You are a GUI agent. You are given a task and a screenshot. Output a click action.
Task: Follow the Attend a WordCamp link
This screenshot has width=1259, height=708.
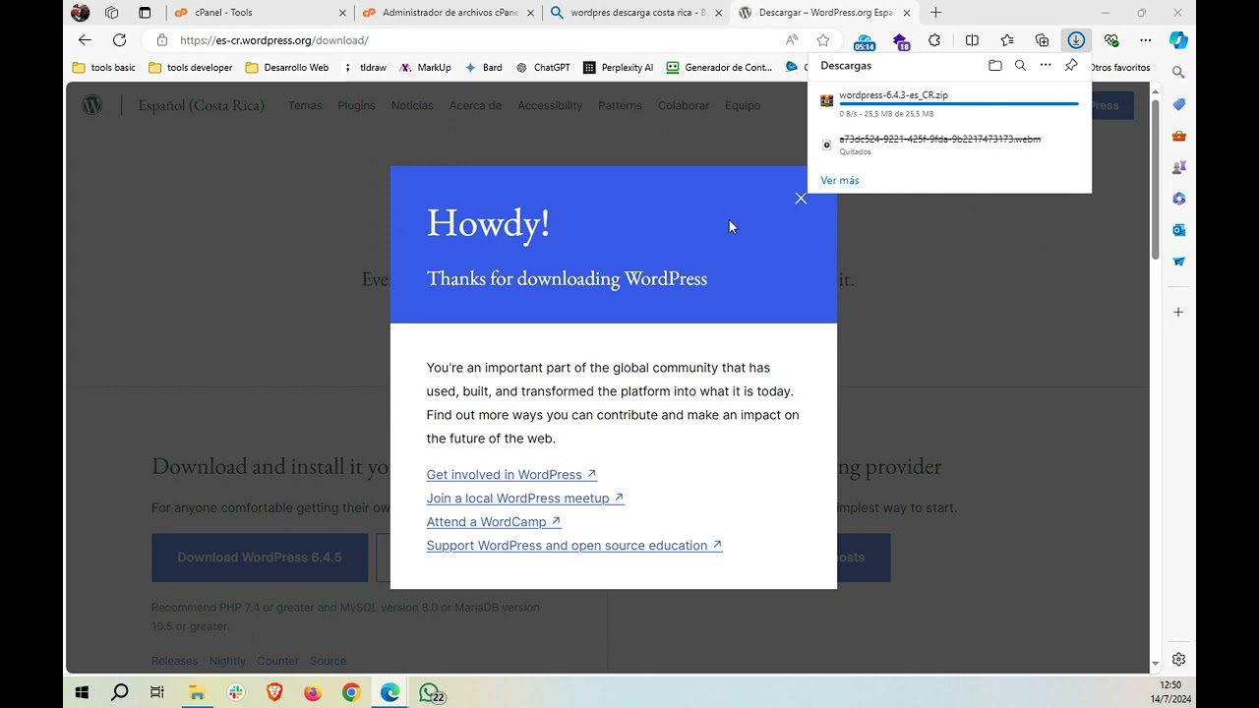[x=494, y=521]
